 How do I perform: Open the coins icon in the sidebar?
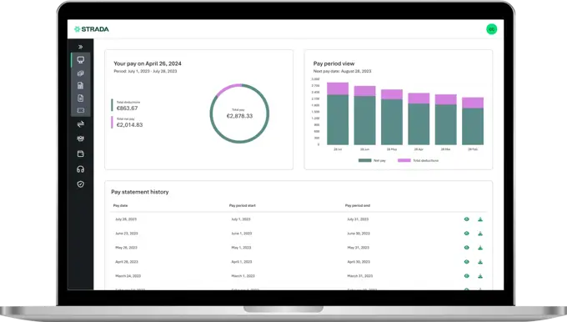pyautogui.click(x=81, y=73)
